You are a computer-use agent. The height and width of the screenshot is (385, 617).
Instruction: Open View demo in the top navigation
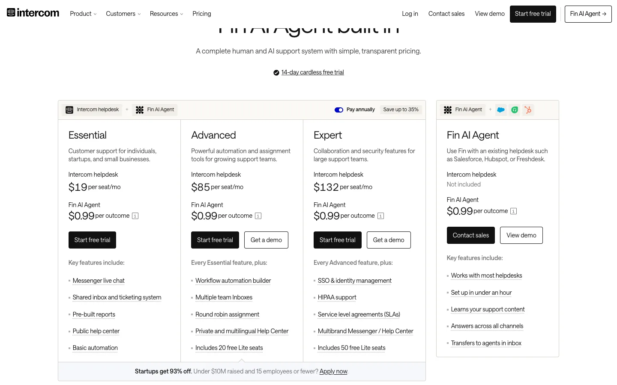490,14
